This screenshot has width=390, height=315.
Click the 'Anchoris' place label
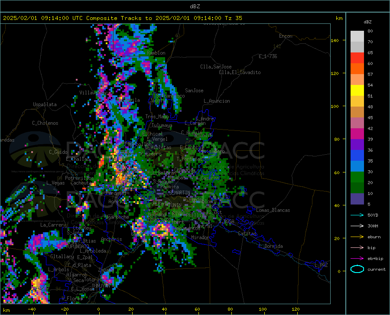coord(111,239)
